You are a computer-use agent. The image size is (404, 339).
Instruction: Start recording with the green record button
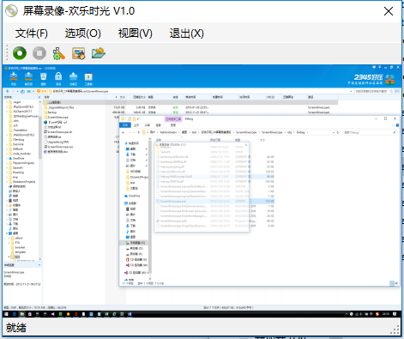tap(20, 53)
